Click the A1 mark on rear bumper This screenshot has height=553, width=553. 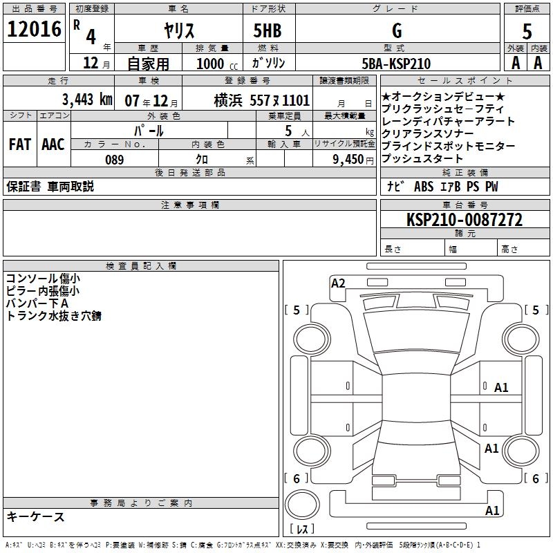pos(492,511)
